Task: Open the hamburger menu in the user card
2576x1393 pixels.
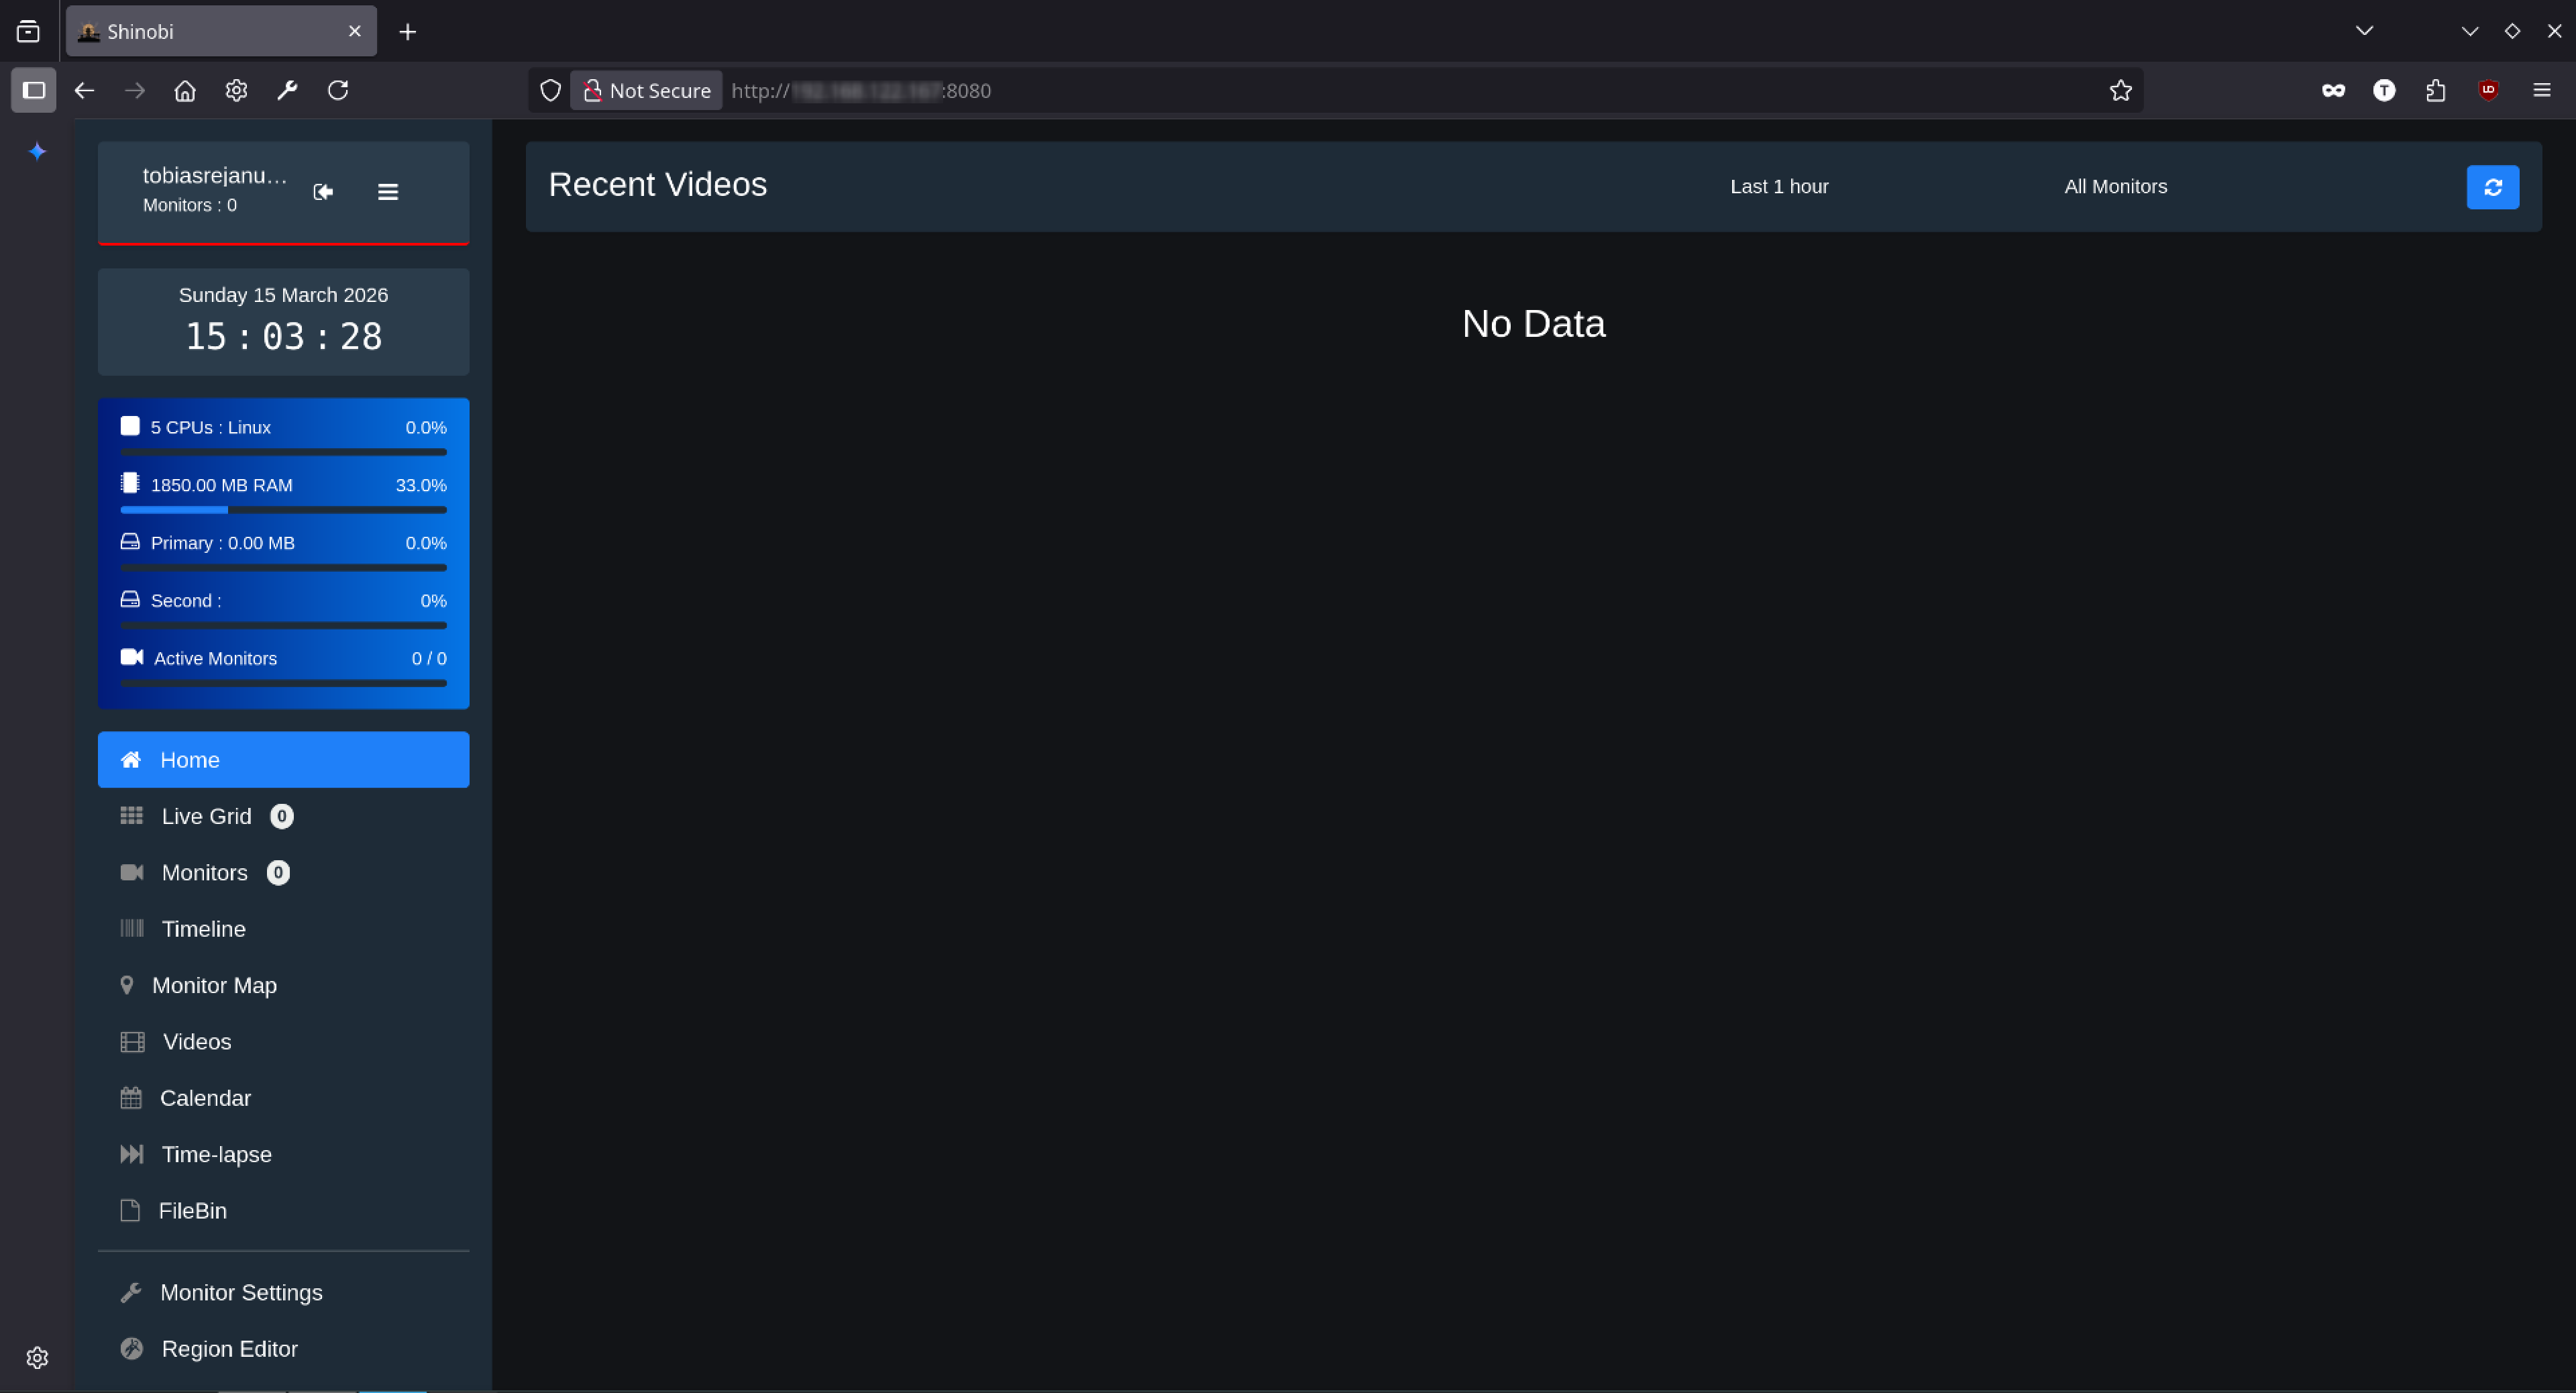Action: click(388, 192)
